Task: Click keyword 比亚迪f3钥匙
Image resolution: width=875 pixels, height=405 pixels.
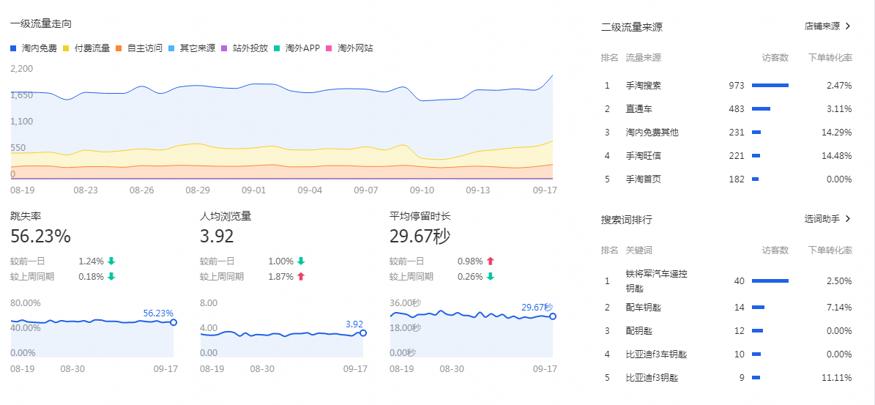Action: 652,378
